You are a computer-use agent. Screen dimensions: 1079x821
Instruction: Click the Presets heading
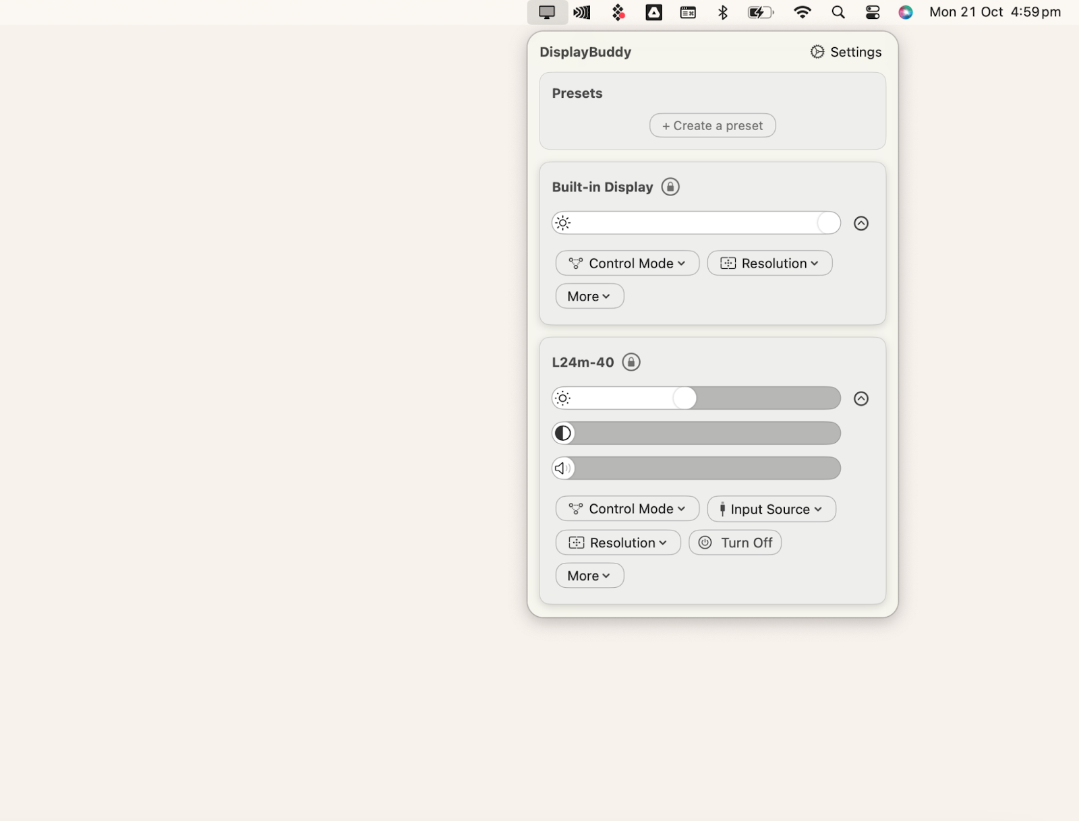tap(577, 93)
